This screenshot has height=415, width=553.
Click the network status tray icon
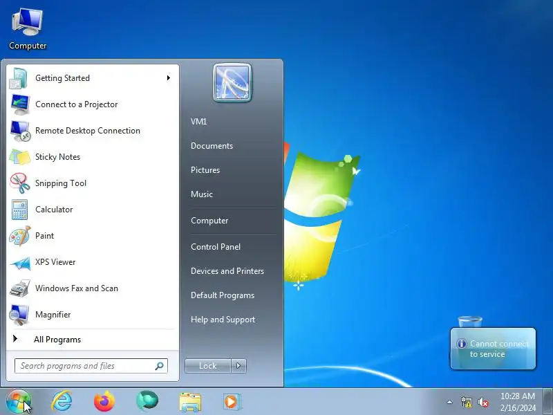pos(466,402)
